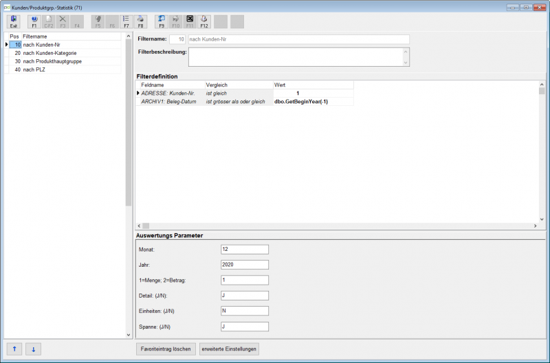
Task: Click the F3 delete X icon
Action: pos(63,21)
